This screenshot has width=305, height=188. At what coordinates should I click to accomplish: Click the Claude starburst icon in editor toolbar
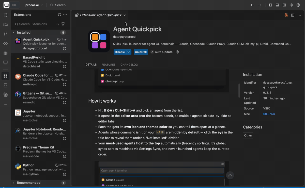click(286, 15)
